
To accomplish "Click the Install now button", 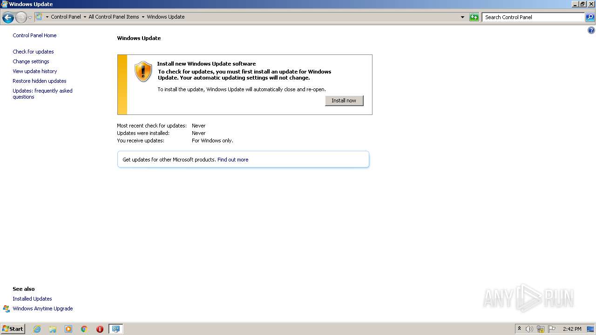I will (x=344, y=100).
